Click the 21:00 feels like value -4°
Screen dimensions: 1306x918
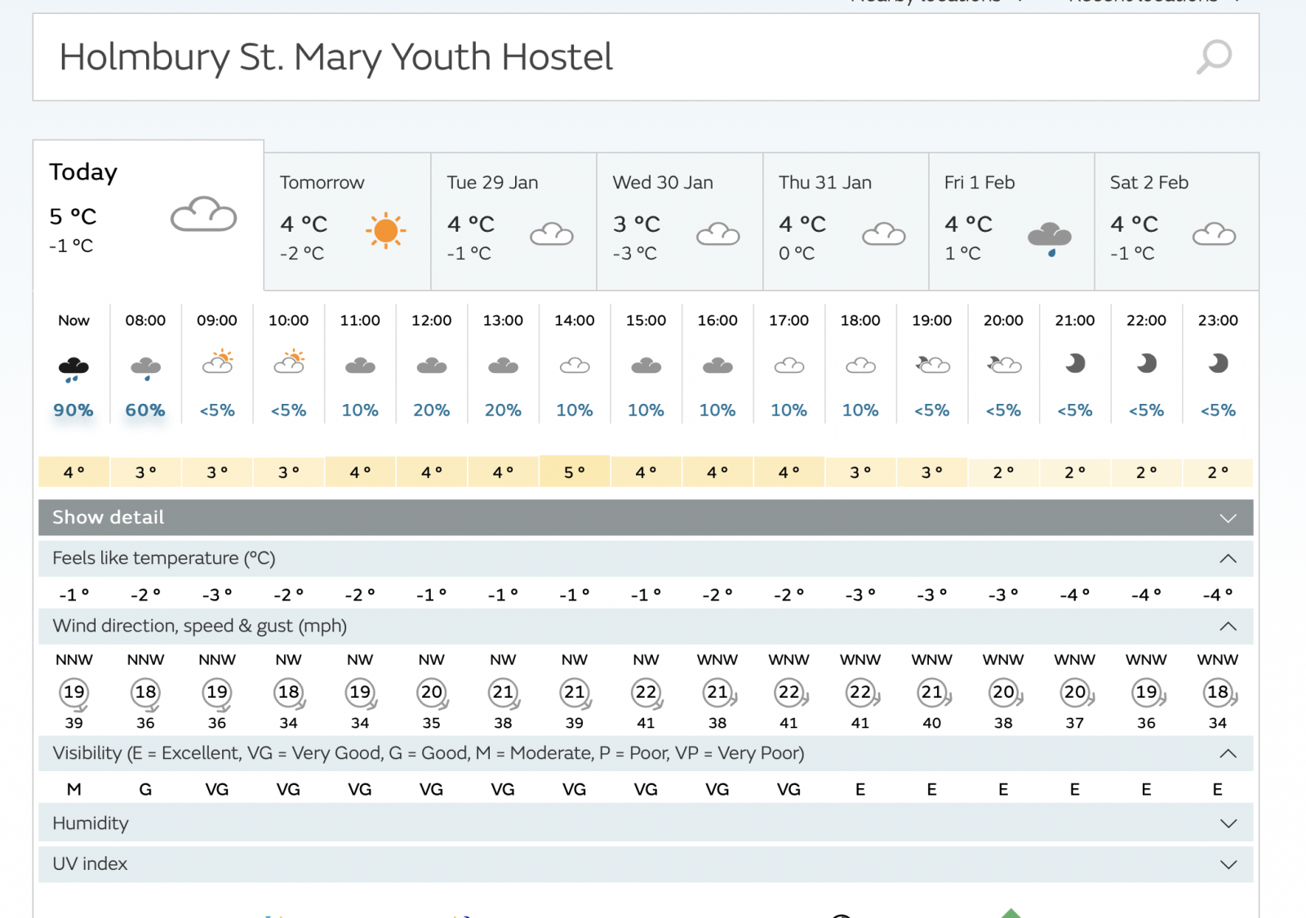click(1075, 595)
